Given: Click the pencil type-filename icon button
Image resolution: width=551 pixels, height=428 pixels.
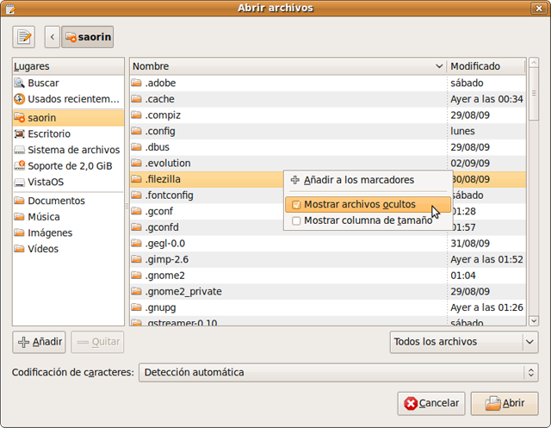Looking at the screenshot, I should pyautogui.click(x=24, y=37).
